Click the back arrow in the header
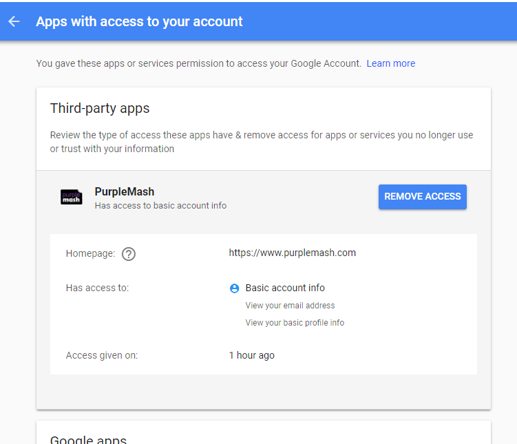This screenshot has width=517, height=444. pos(14,21)
